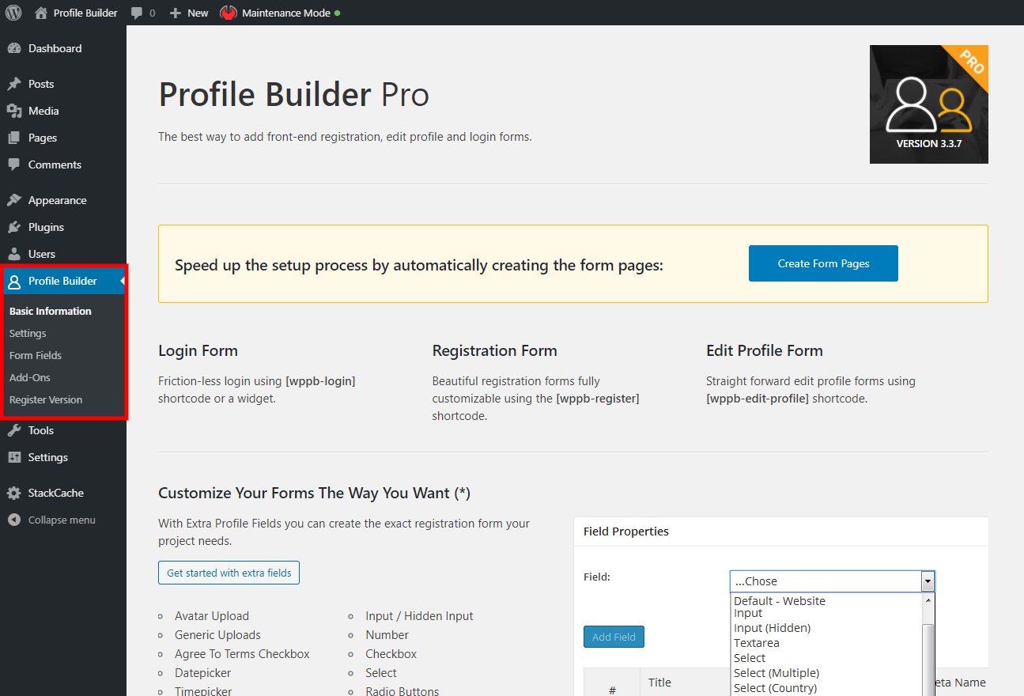Click the Create Form Pages button

tap(823, 263)
